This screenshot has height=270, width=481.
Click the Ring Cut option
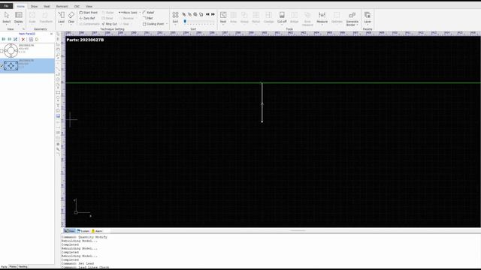(110, 24)
